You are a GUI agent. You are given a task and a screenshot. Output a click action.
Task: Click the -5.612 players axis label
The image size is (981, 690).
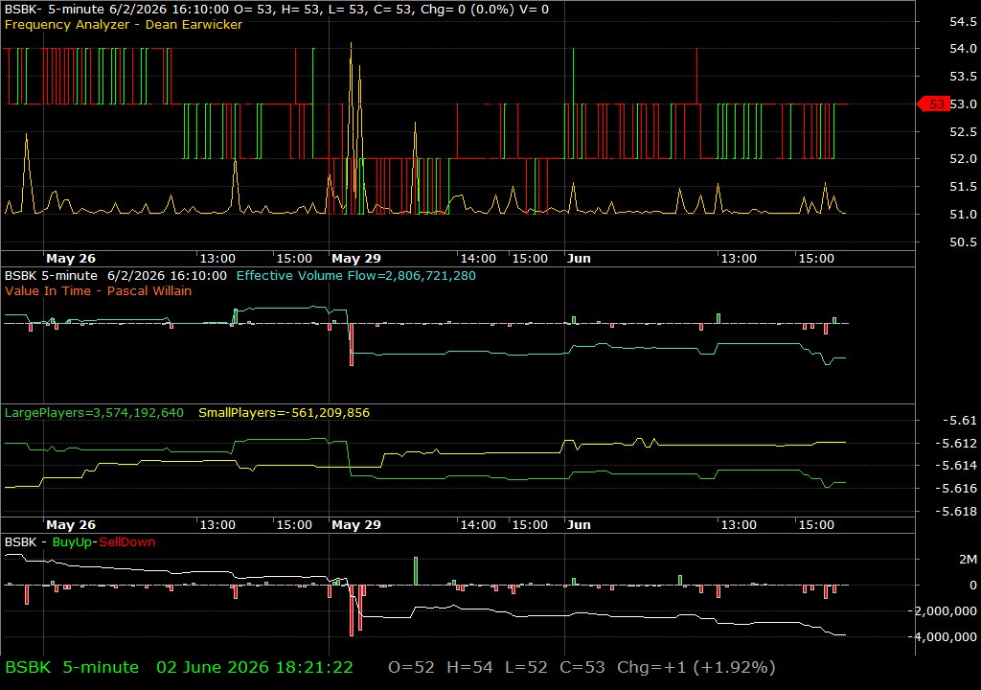coord(955,444)
